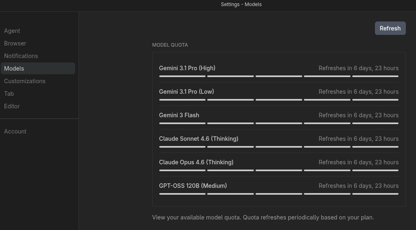Click the 'View your available model quota' description
This screenshot has height=230, width=416.
coord(263,217)
